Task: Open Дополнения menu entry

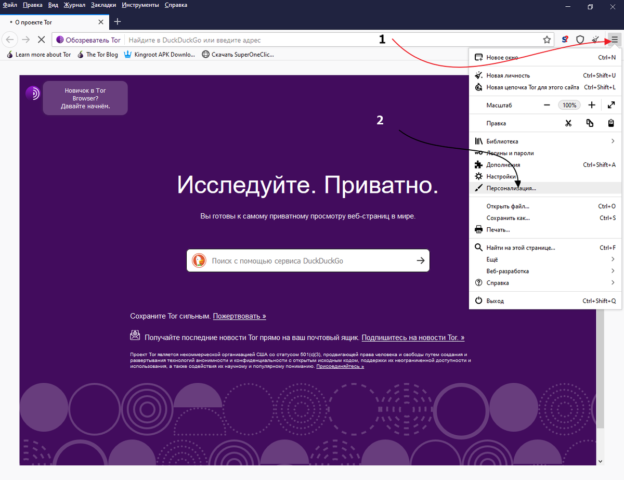Action: (x=545, y=165)
